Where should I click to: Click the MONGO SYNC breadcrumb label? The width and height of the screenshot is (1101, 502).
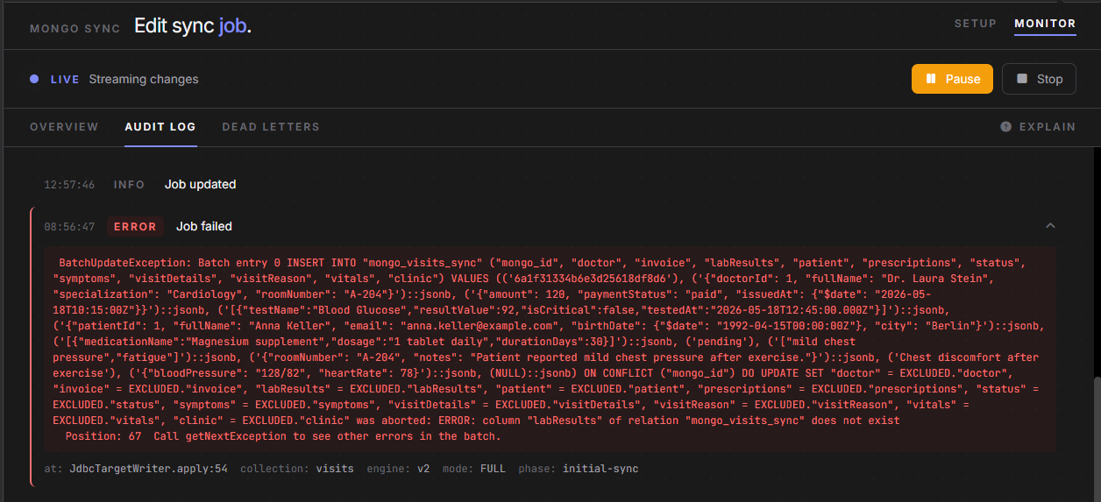(x=75, y=28)
